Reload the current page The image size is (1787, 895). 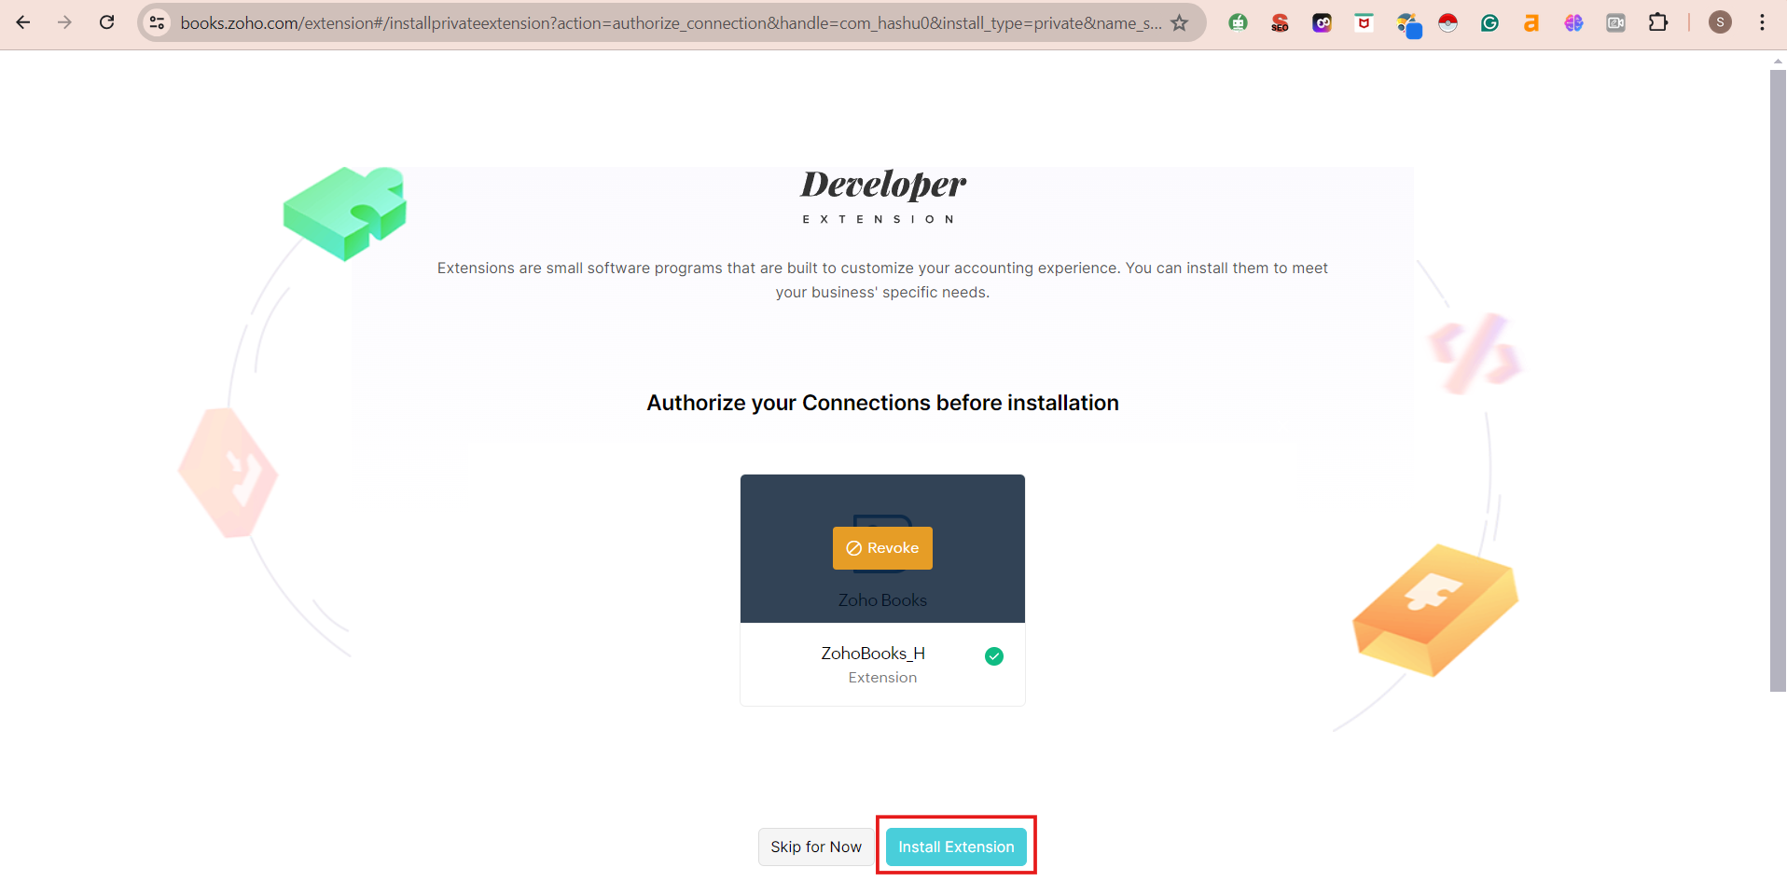pos(107,22)
